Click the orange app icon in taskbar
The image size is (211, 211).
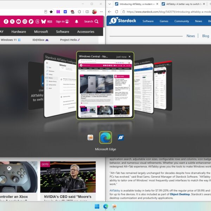[114, 206]
